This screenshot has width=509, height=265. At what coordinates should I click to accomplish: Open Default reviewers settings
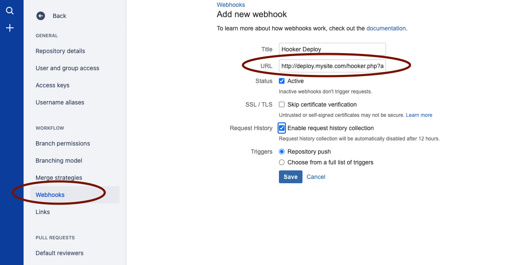tap(59, 253)
